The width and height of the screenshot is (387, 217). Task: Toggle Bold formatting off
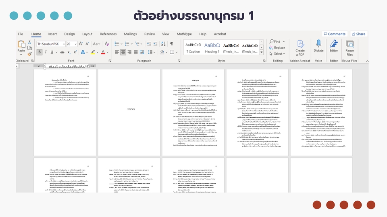point(40,52)
